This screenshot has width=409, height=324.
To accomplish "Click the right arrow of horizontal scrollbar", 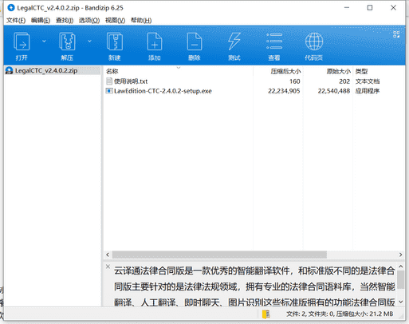I will [401, 255].
